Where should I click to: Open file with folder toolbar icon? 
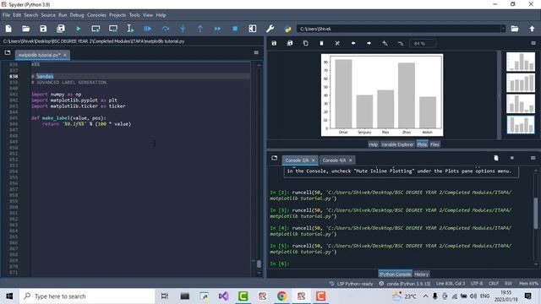point(26,29)
